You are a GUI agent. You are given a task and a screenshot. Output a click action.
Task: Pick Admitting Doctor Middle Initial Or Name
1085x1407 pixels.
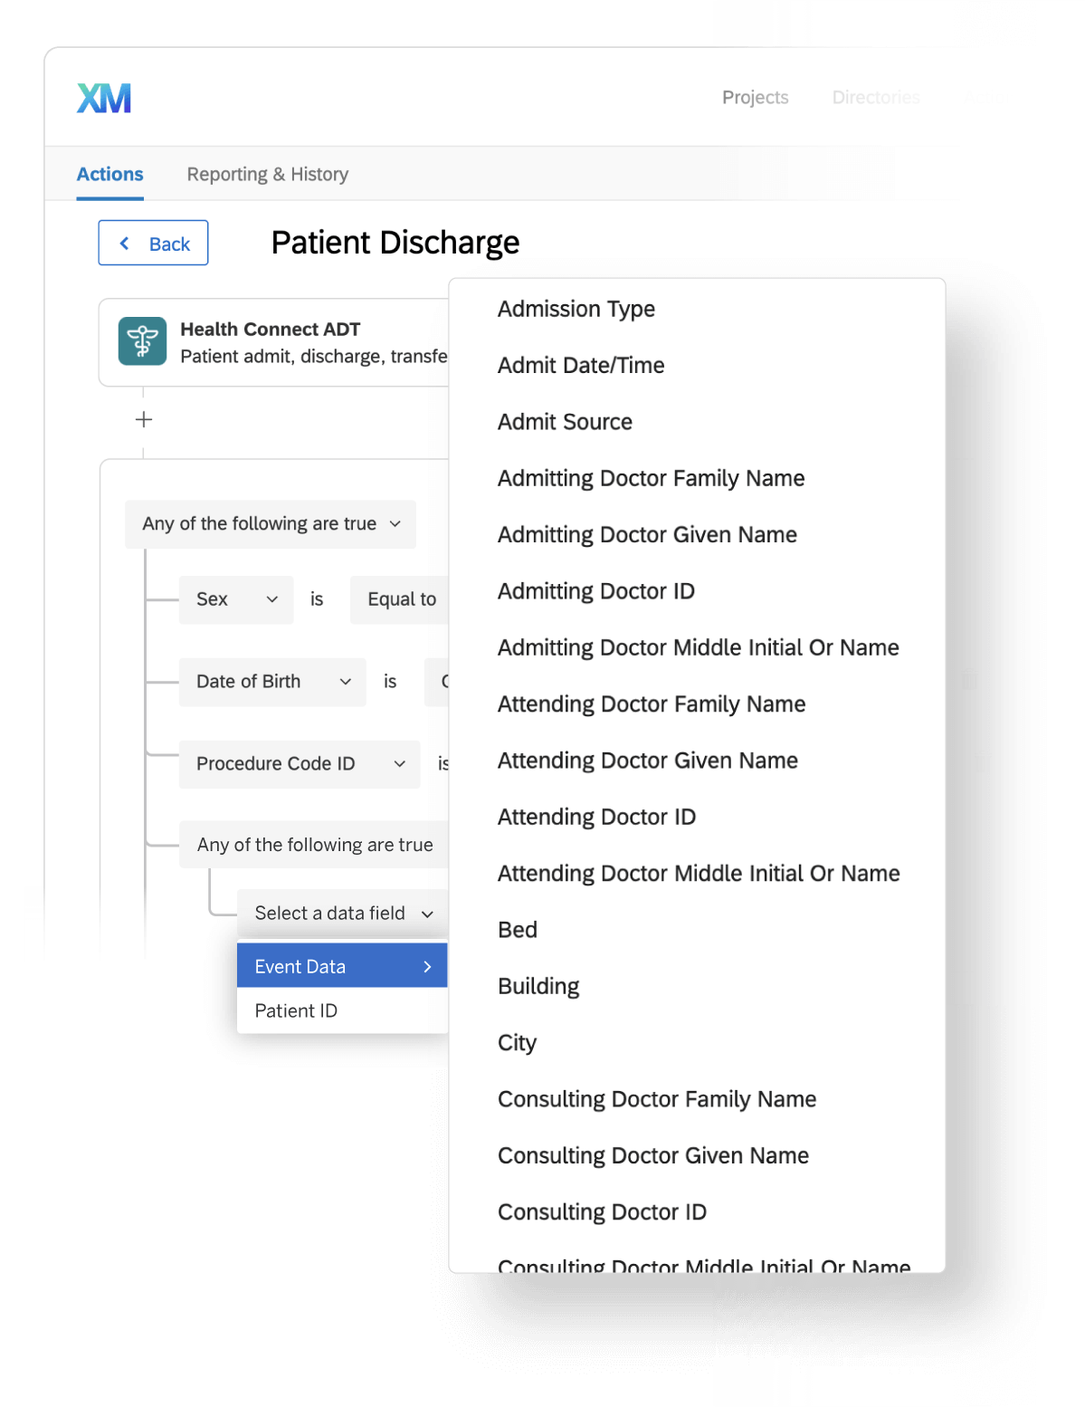(x=697, y=647)
